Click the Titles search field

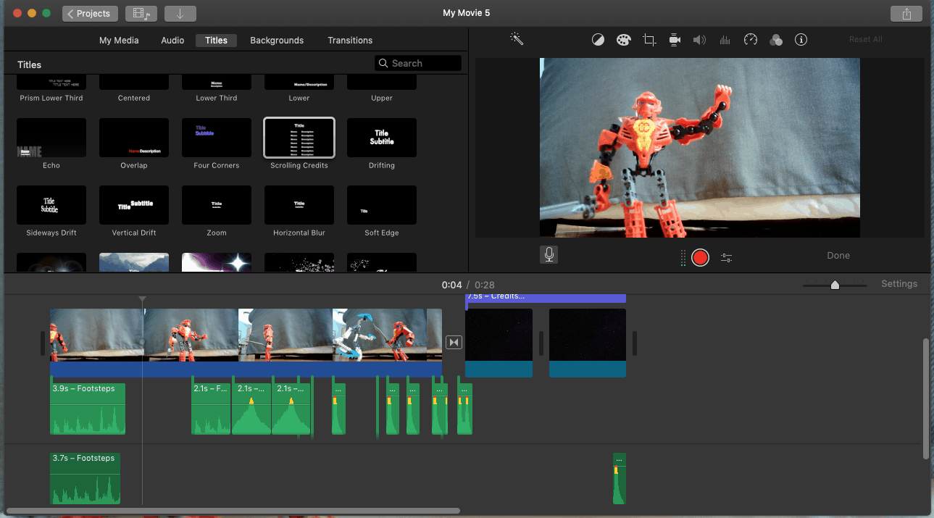coord(417,63)
